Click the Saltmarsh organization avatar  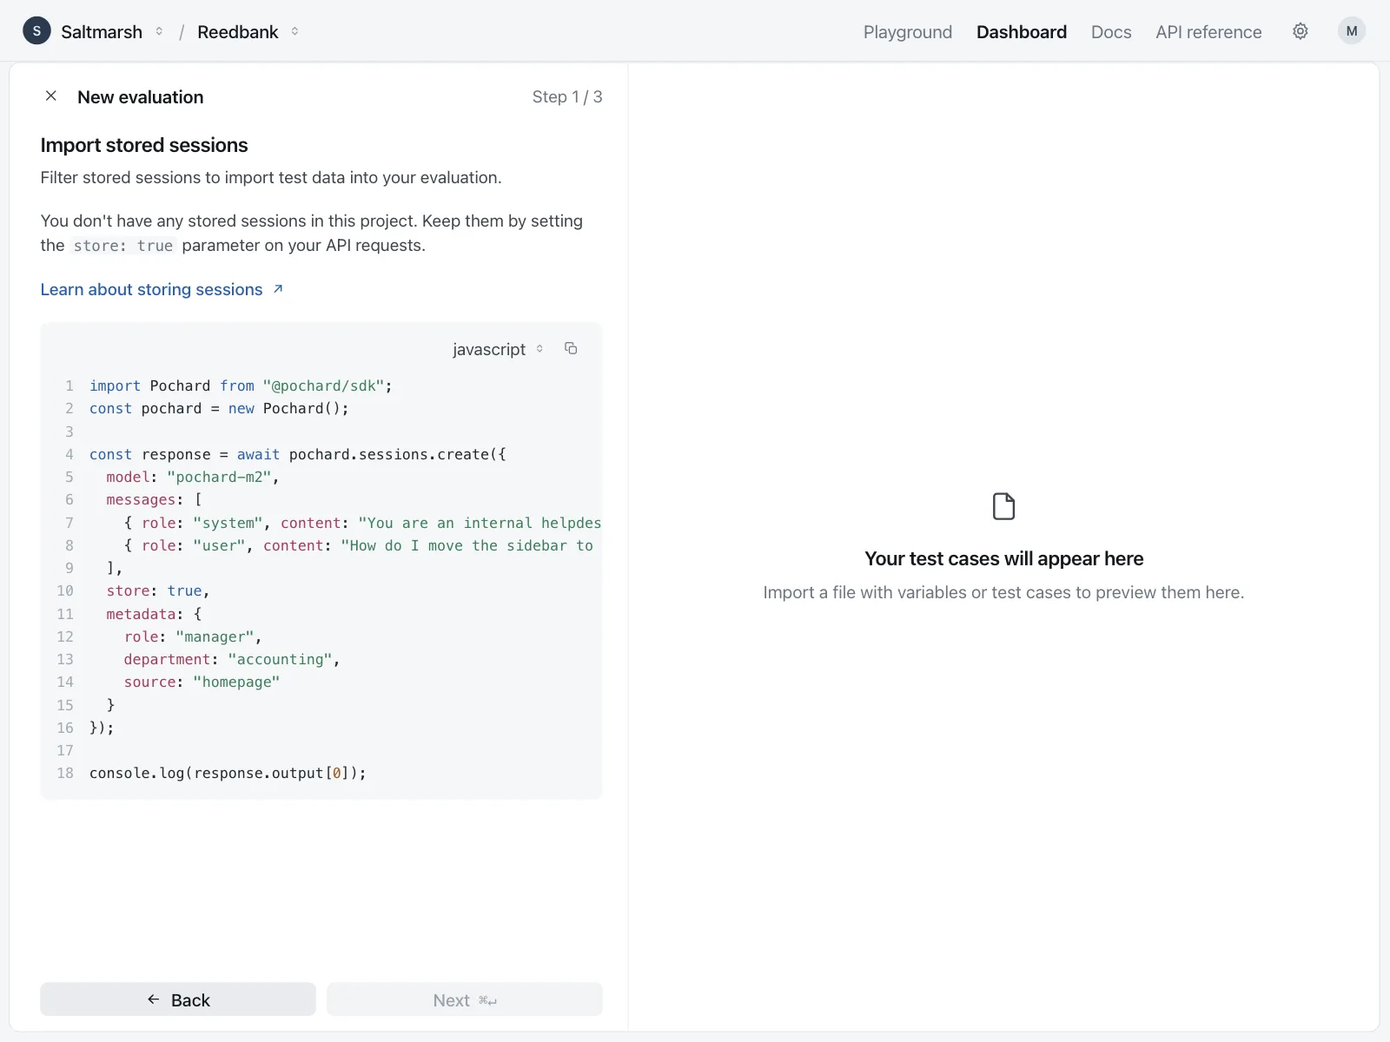point(36,31)
